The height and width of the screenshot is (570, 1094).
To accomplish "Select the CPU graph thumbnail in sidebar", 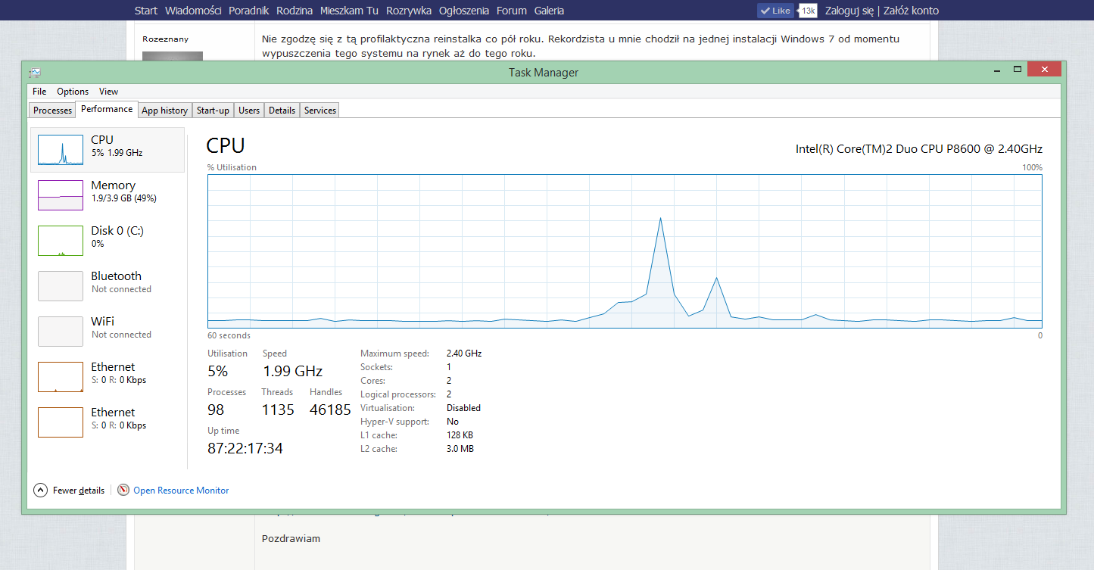I will (61, 150).
